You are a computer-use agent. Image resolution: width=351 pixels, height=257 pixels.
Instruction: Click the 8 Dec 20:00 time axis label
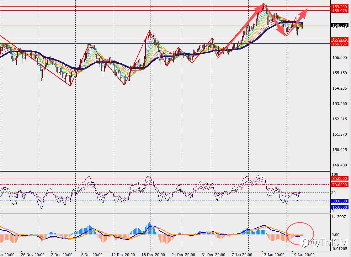pyautogui.click(x=92, y=254)
